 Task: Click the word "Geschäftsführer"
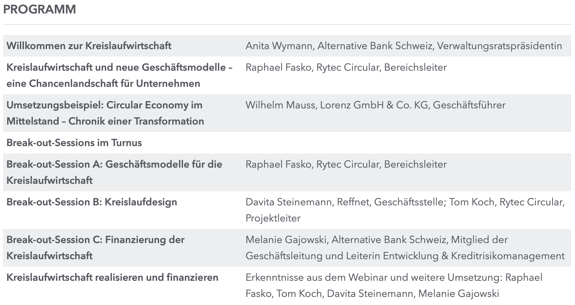[469, 105]
